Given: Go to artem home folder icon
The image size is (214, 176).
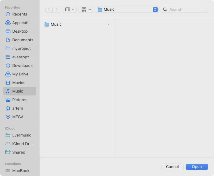Looking at the screenshot, I should click(x=8, y=108).
